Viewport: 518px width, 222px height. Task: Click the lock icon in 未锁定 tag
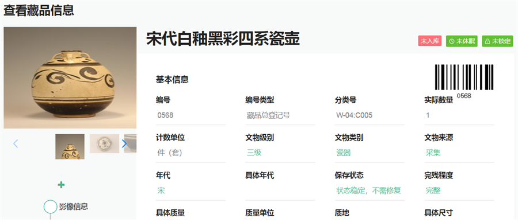click(487, 41)
